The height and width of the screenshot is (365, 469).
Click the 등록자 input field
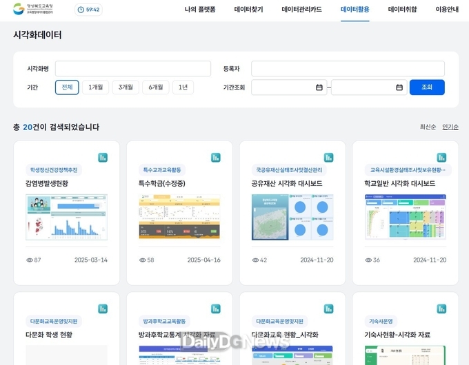tap(348, 69)
